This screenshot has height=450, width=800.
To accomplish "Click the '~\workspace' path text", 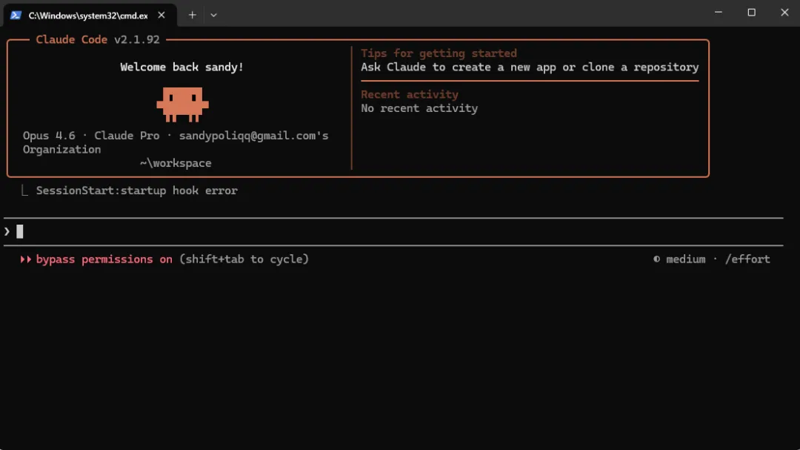I will point(176,163).
